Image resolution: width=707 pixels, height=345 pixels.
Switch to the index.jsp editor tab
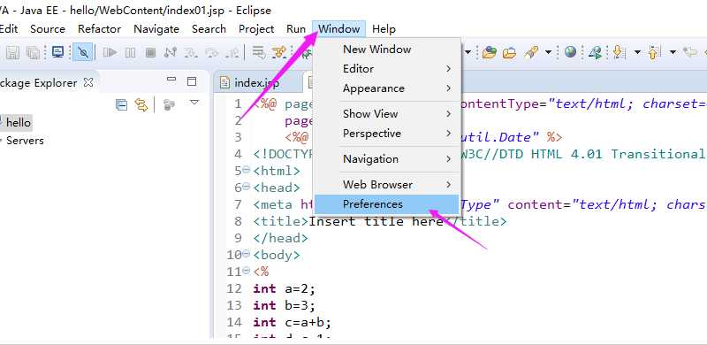point(256,83)
